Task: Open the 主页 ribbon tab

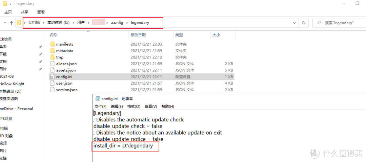Action: tap(8, 12)
